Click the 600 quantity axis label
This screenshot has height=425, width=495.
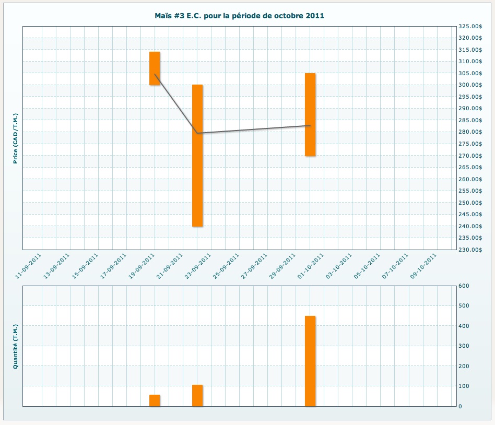[464, 286]
